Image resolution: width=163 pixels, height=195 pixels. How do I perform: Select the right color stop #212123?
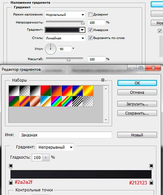tap(151, 182)
